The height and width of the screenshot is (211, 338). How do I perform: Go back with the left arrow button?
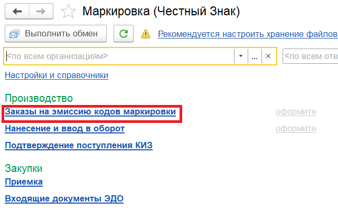(17, 11)
